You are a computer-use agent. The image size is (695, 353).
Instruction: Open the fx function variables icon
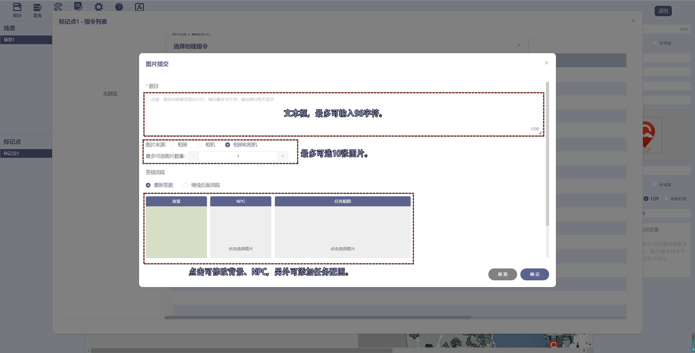click(x=139, y=7)
